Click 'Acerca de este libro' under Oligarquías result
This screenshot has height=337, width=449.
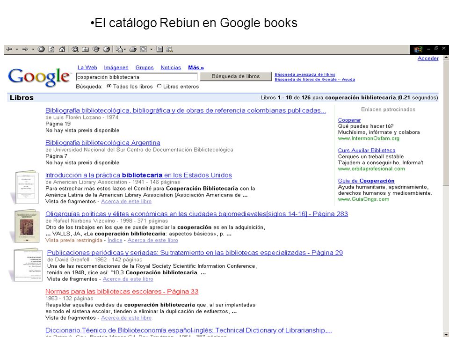153,240
